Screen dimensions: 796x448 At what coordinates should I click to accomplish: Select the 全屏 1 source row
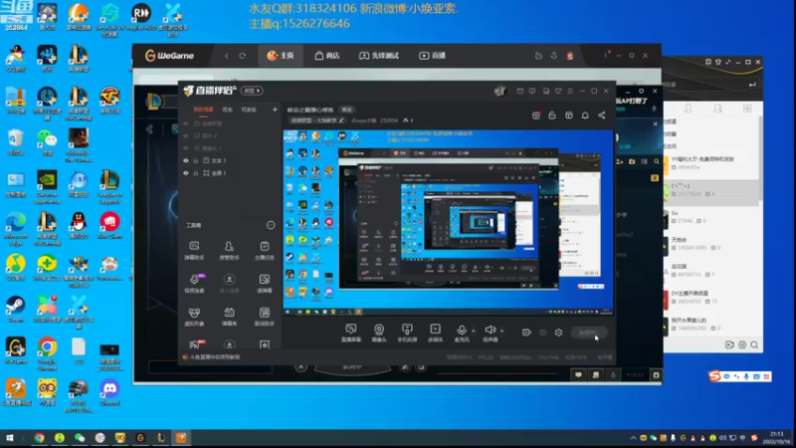click(230, 173)
